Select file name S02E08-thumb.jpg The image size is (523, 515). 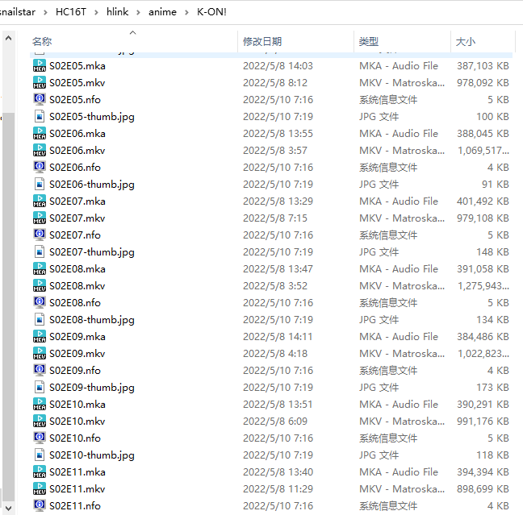pyautogui.click(x=92, y=320)
